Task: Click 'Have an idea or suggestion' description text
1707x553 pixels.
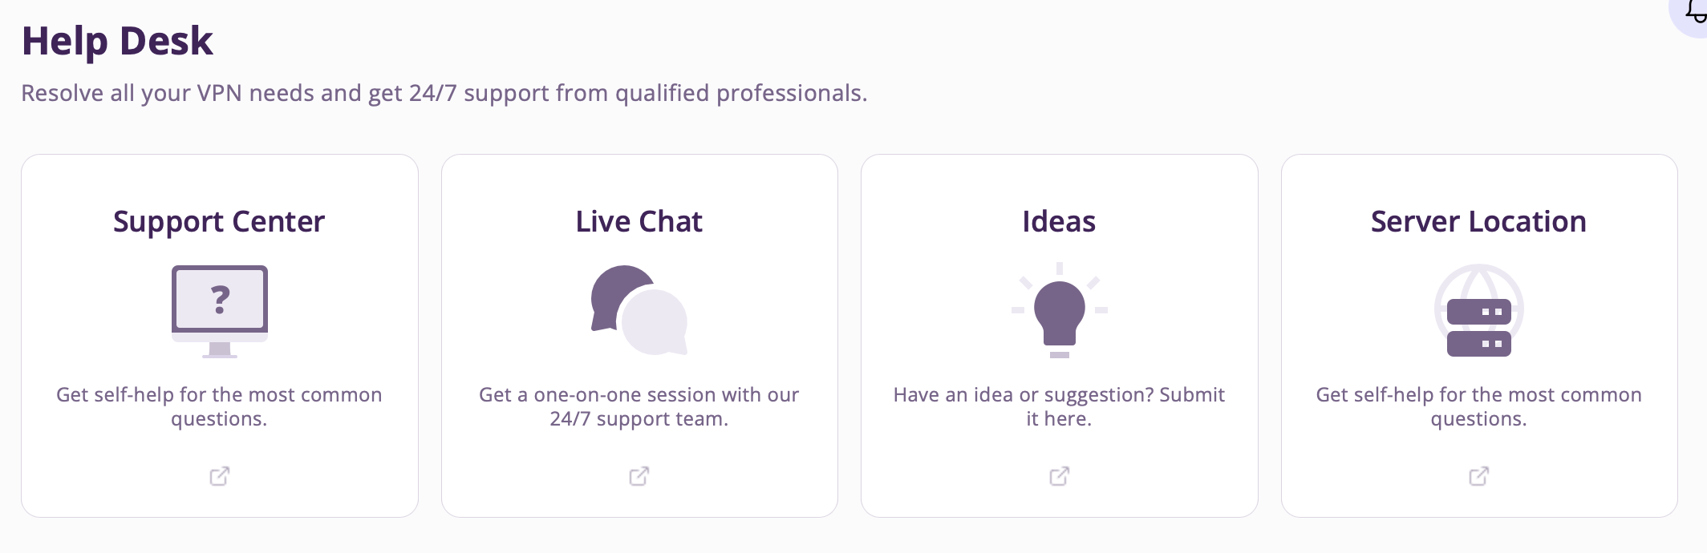Action: pyautogui.click(x=1059, y=406)
